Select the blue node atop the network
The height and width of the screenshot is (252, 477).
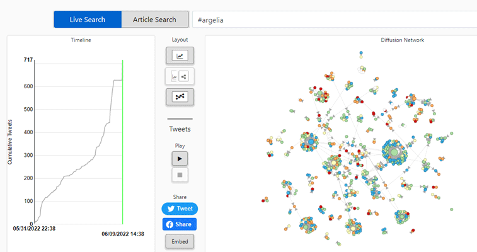pos(361,53)
